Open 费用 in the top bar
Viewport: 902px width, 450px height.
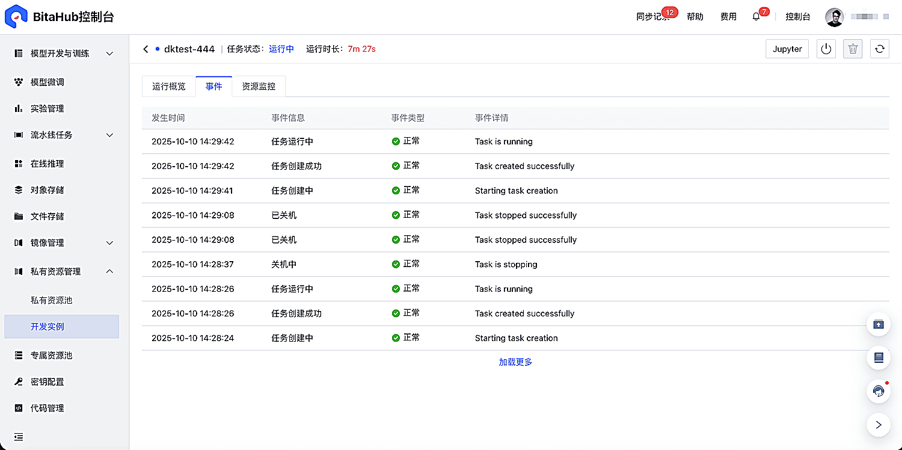point(728,17)
